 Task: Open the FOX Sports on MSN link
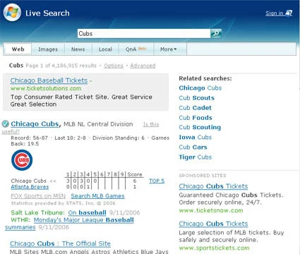pos(38,196)
